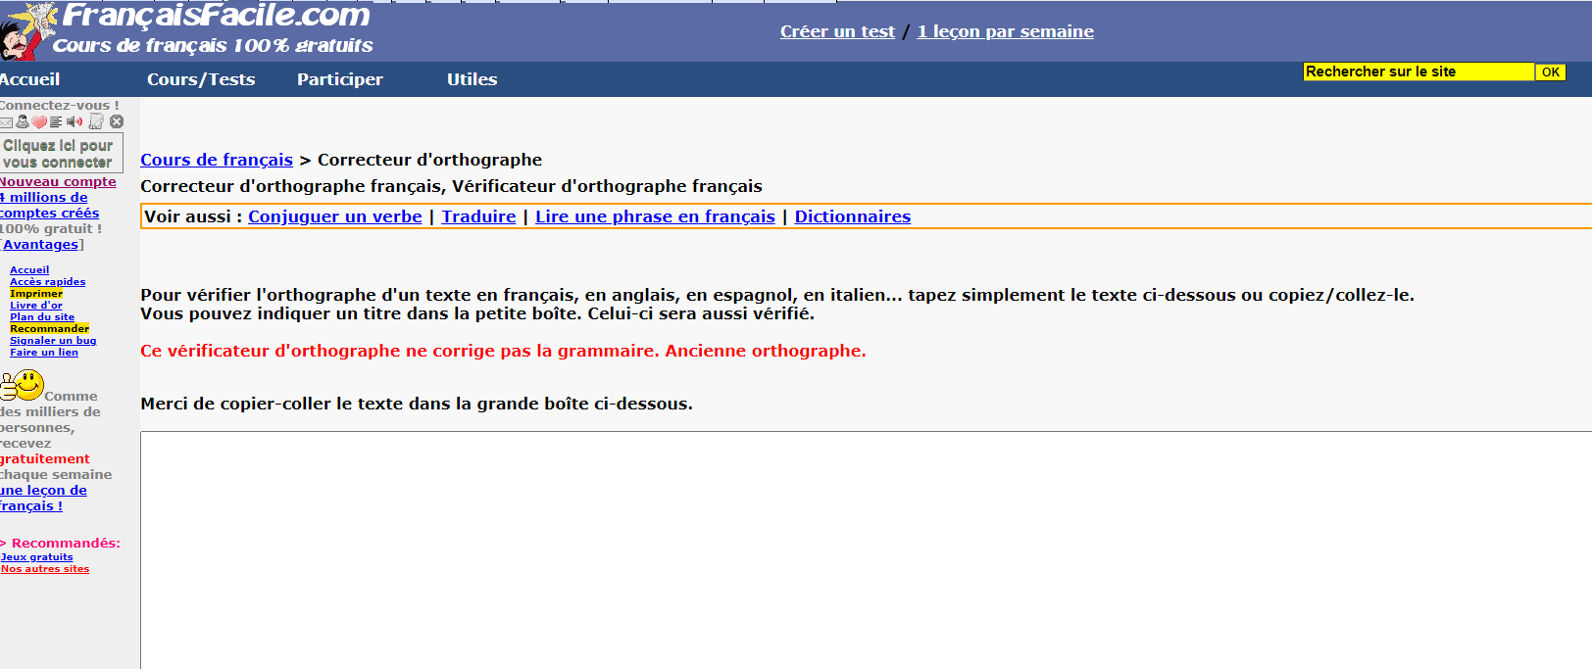Open the 'Plan du site' link
Image resolution: width=1592 pixels, height=669 pixels.
(42, 316)
